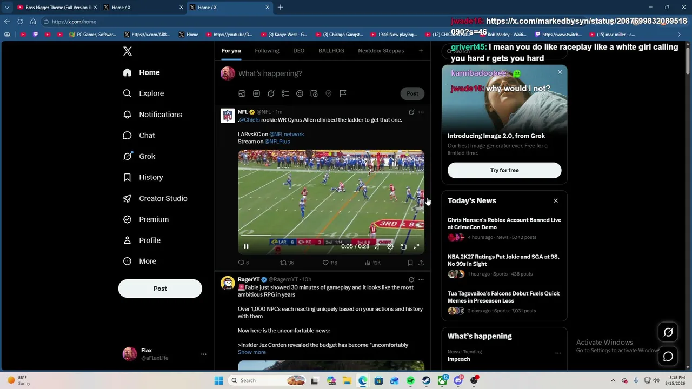
Task: Like the NFL post
Action: 330,263
